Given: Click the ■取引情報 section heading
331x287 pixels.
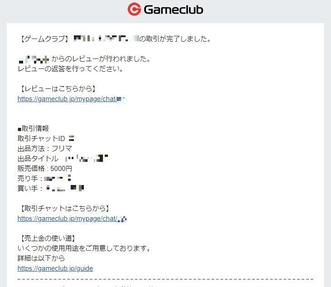Looking at the screenshot, I should point(34,128).
